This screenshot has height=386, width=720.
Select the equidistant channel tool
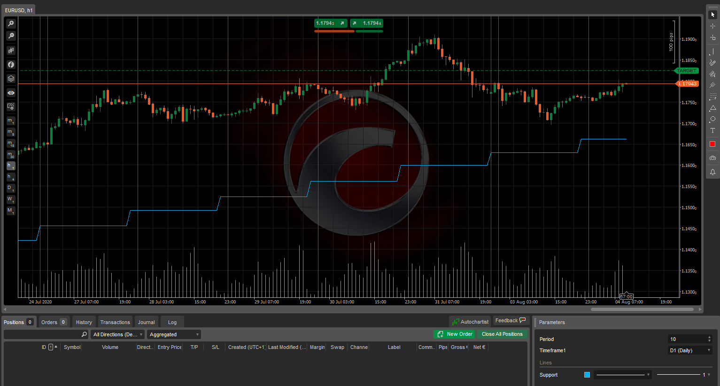click(712, 74)
